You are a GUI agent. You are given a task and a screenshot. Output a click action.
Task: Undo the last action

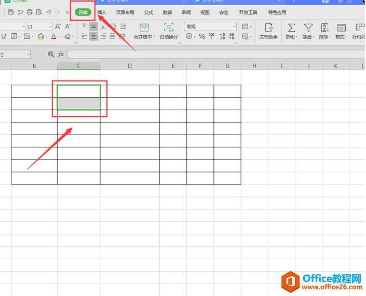click(49, 12)
